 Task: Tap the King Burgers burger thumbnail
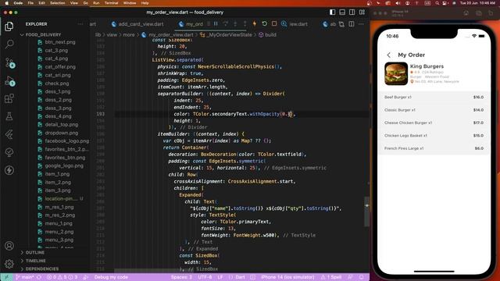(396, 73)
